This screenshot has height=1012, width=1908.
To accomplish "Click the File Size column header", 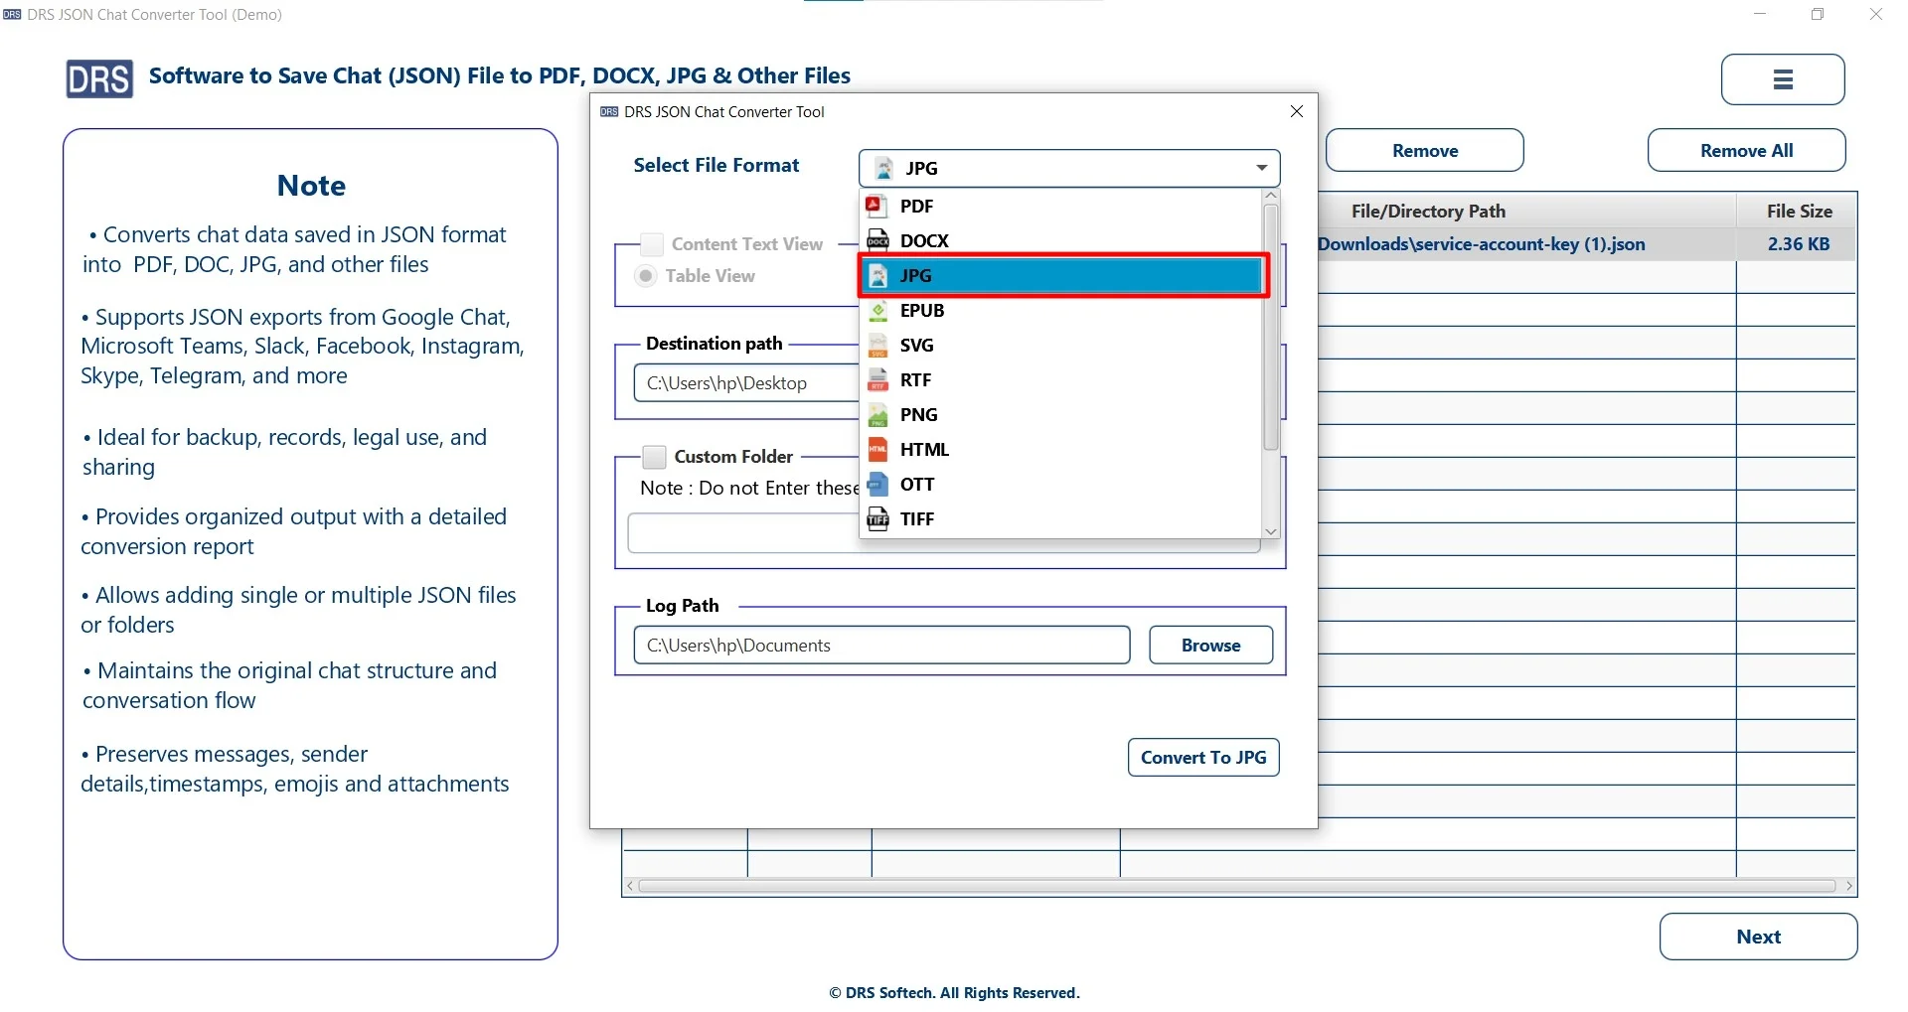I will (1798, 212).
